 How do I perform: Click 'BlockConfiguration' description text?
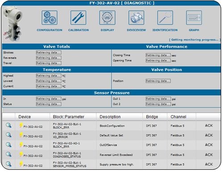pyautogui.click(x=112, y=126)
